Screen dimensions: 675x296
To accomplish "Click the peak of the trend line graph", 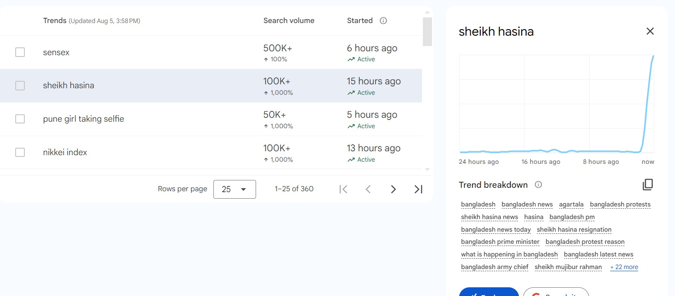I will pos(653,56).
